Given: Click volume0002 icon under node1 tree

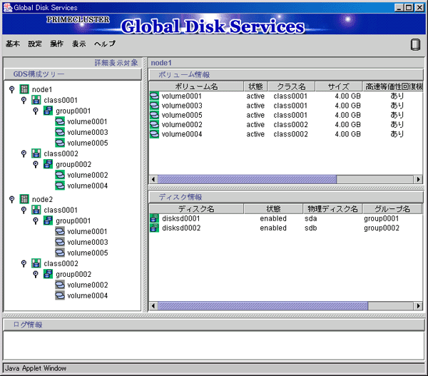Looking at the screenshot, I should (x=60, y=175).
